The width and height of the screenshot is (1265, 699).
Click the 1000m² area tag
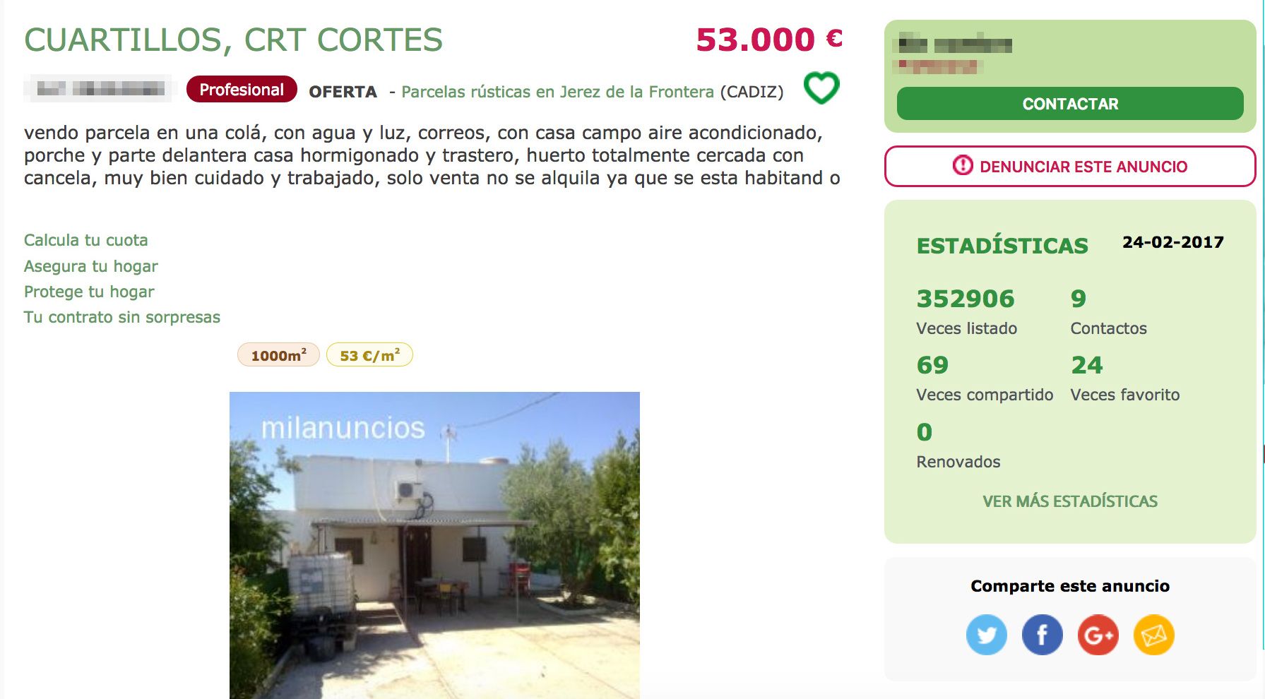[278, 355]
